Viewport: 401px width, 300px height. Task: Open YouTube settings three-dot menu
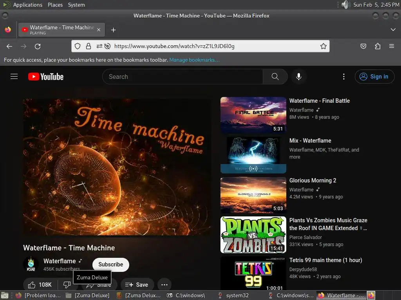[343, 77]
